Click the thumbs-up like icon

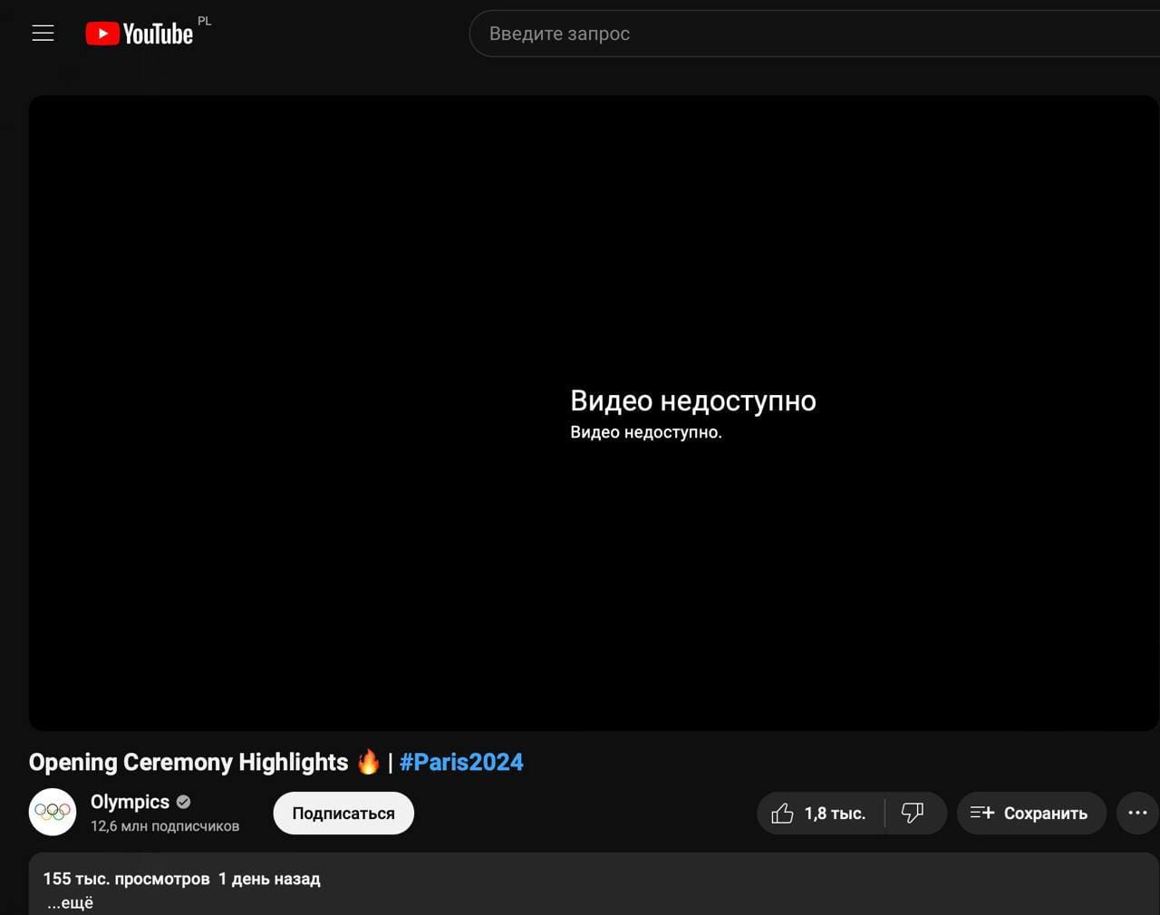[x=782, y=814]
